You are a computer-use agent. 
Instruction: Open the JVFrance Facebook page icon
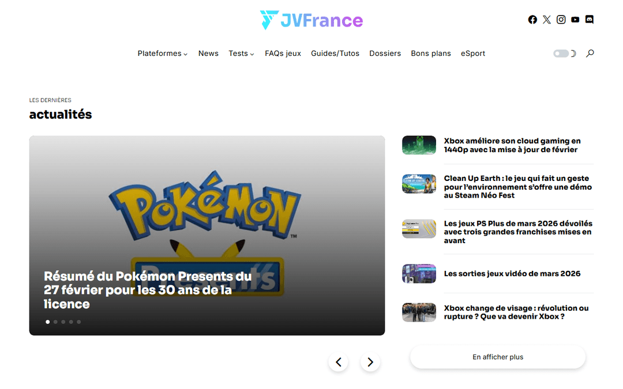point(532,20)
